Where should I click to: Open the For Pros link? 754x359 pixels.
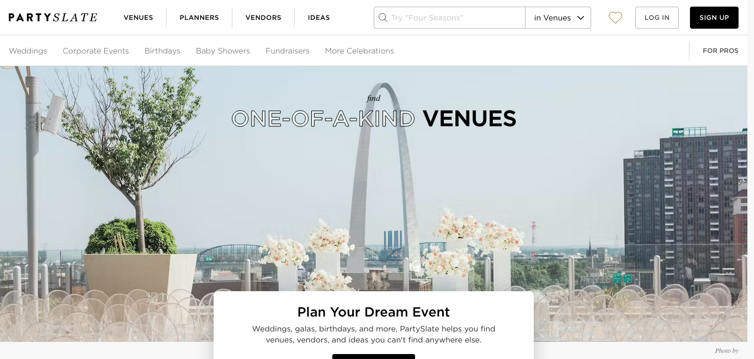click(x=720, y=51)
